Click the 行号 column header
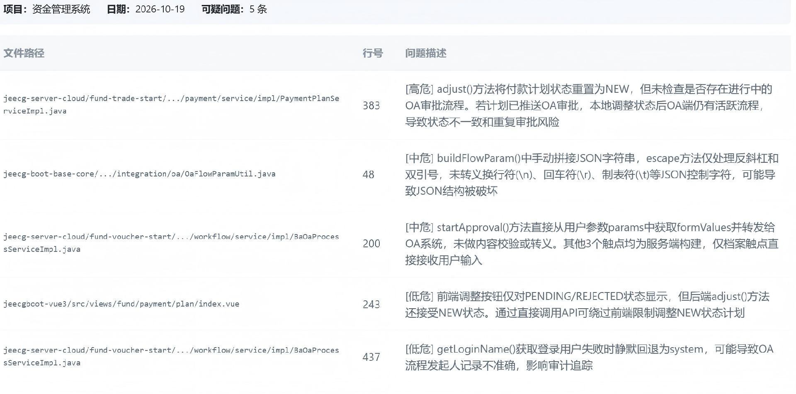Viewport: 796px width, 394px height. pyautogui.click(x=373, y=53)
